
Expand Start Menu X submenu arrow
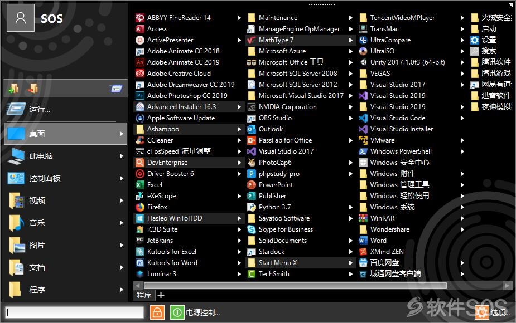pos(351,263)
